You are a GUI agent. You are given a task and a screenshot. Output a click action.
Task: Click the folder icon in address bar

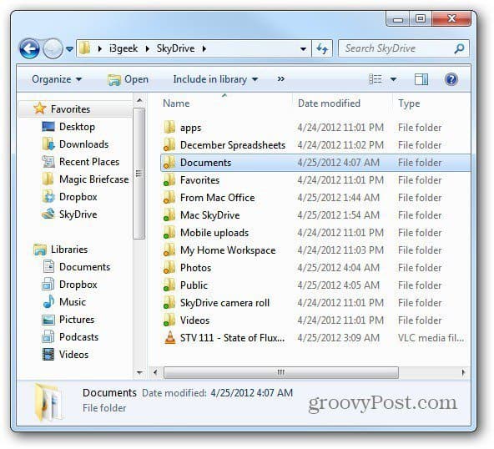84,48
